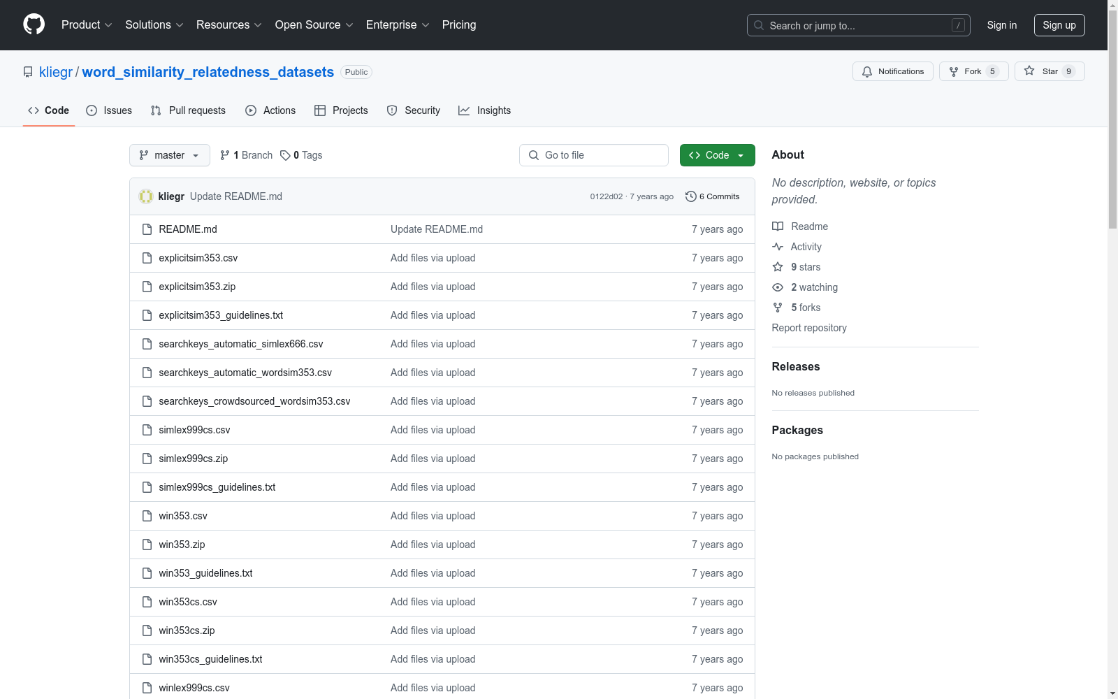This screenshot has height=699, width=1118.
Task: Open file simlex999cs_guidelines.txt
Action: (x=217, y=487)
